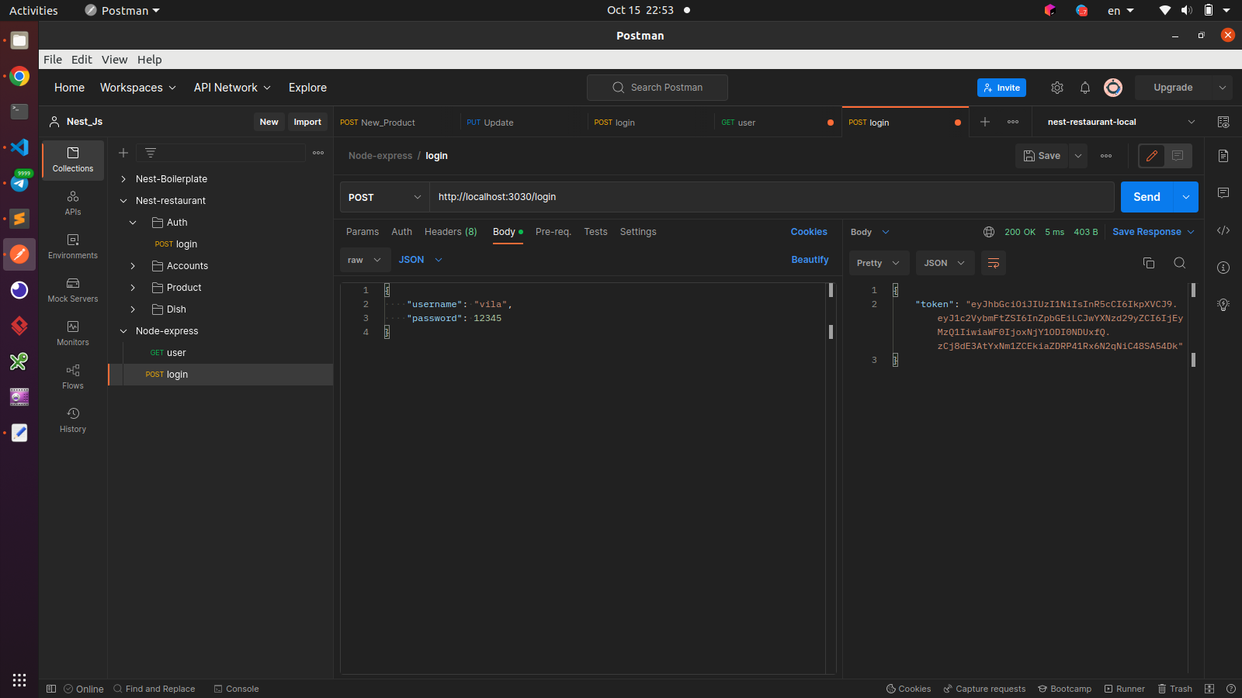1242x698 pixels.
Task: Open the View menu
Action: (114, 60)
